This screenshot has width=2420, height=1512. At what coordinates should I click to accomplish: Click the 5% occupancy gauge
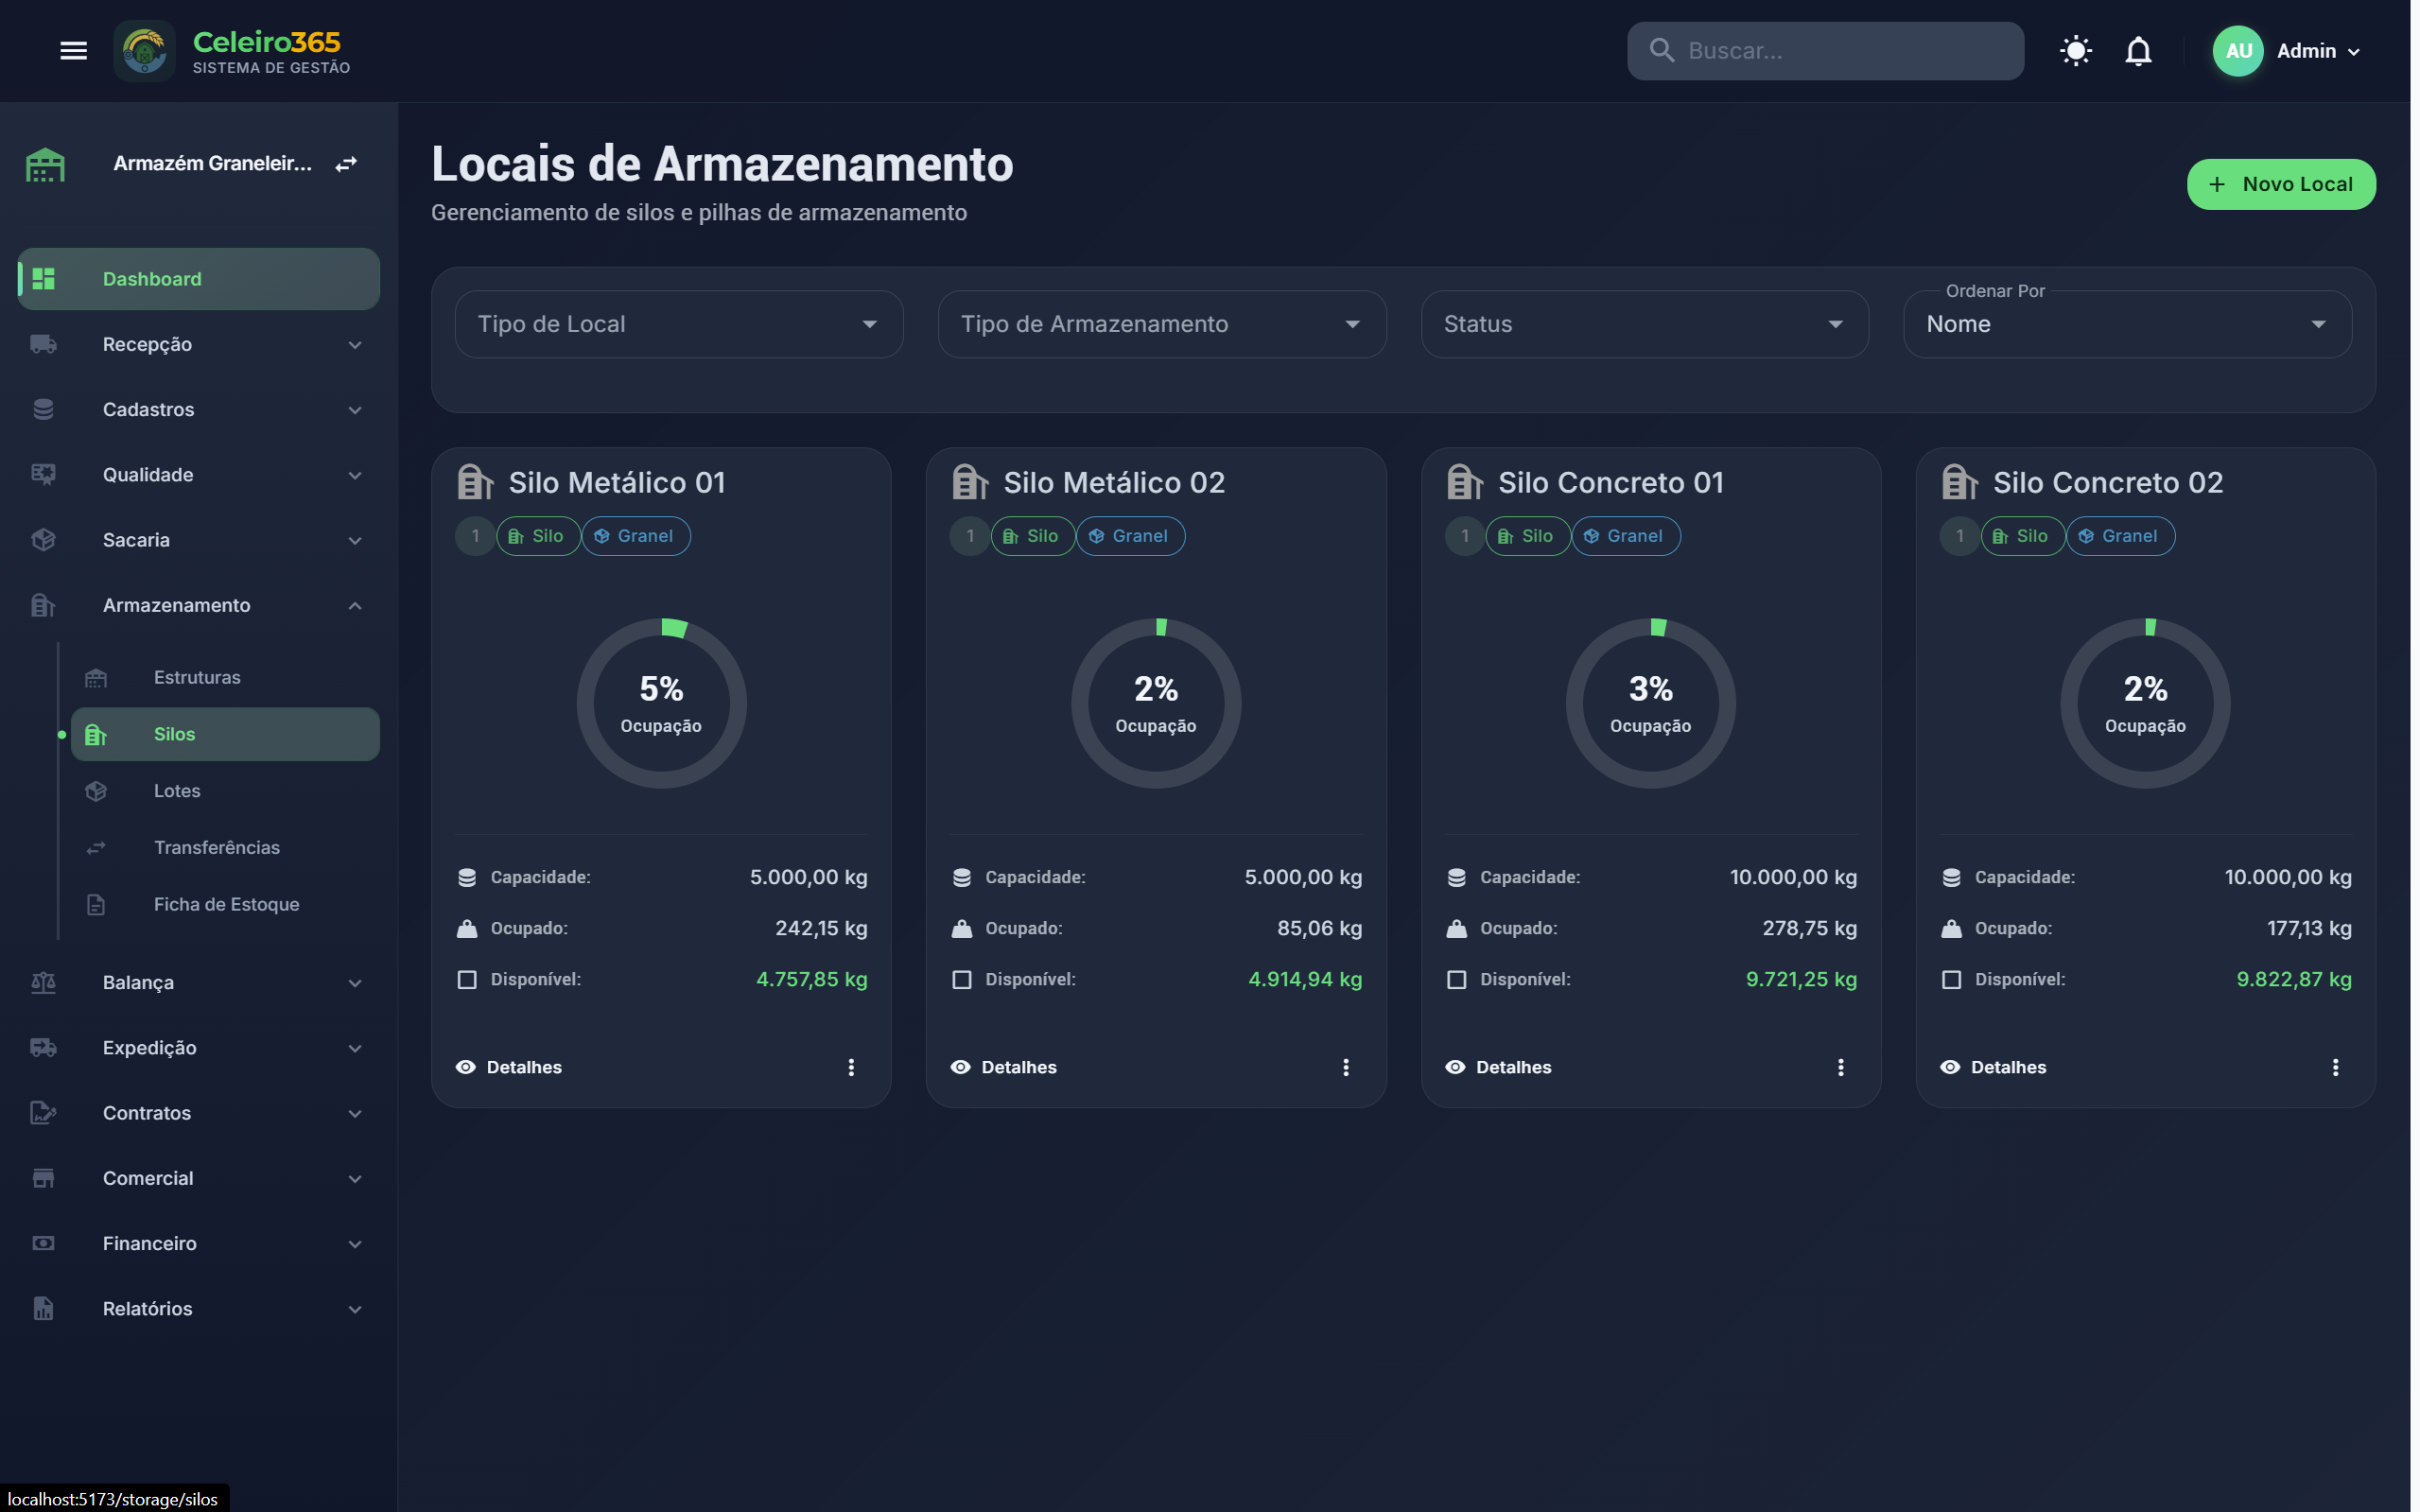point(661,703)
